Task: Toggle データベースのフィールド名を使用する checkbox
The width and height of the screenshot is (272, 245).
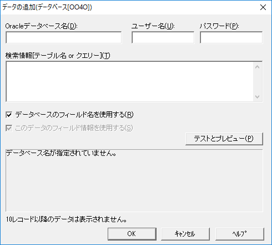Action: click(x=9, y=115)
